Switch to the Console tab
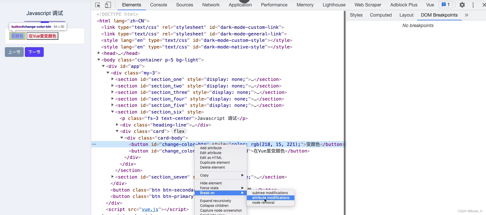 pyautogui.click(x=159, y=5)
